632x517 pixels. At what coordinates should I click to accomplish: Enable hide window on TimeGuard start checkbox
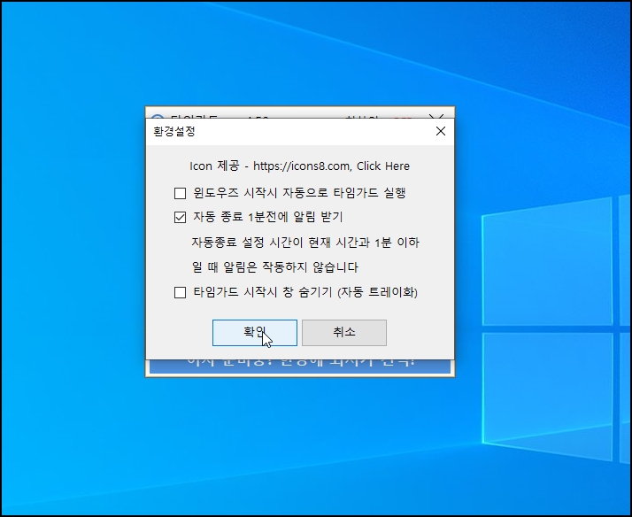pyautogui.click(x=181, y=292)
